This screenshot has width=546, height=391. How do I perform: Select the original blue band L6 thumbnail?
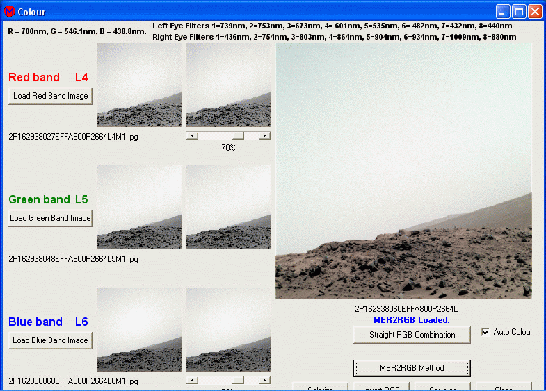[139, 329]
